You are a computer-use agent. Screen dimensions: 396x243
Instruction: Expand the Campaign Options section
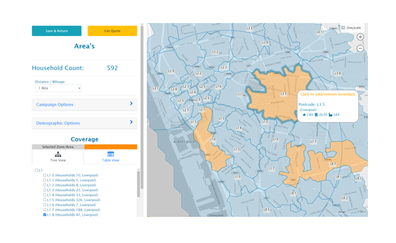click(x=84, y=104)
